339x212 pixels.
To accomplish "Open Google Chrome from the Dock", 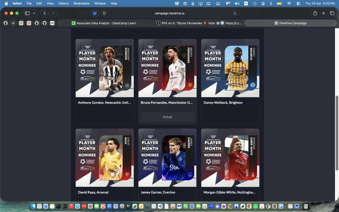I will pyautogui.click(x=249, y=206).
